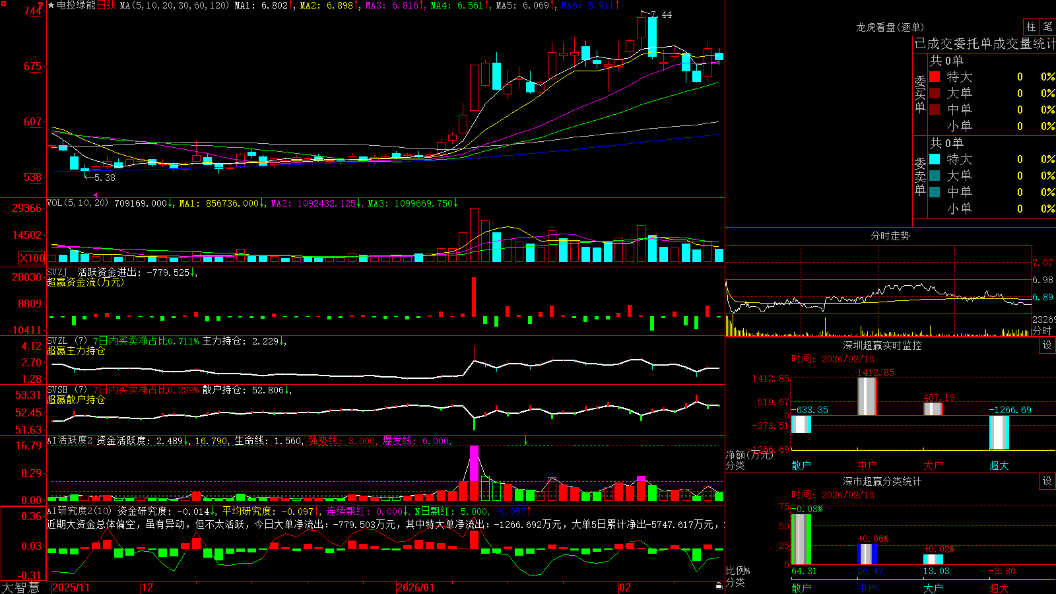Screen dimensions: 1056x594
Task: Click 中户 label in 深圳超赢实时监控 chart
Action: pos(867,465)
